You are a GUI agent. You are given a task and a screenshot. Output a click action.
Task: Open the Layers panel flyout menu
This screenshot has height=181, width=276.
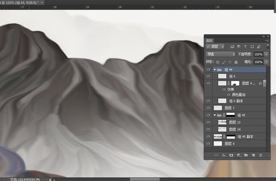pyautogui.click(x=267, y=40)
